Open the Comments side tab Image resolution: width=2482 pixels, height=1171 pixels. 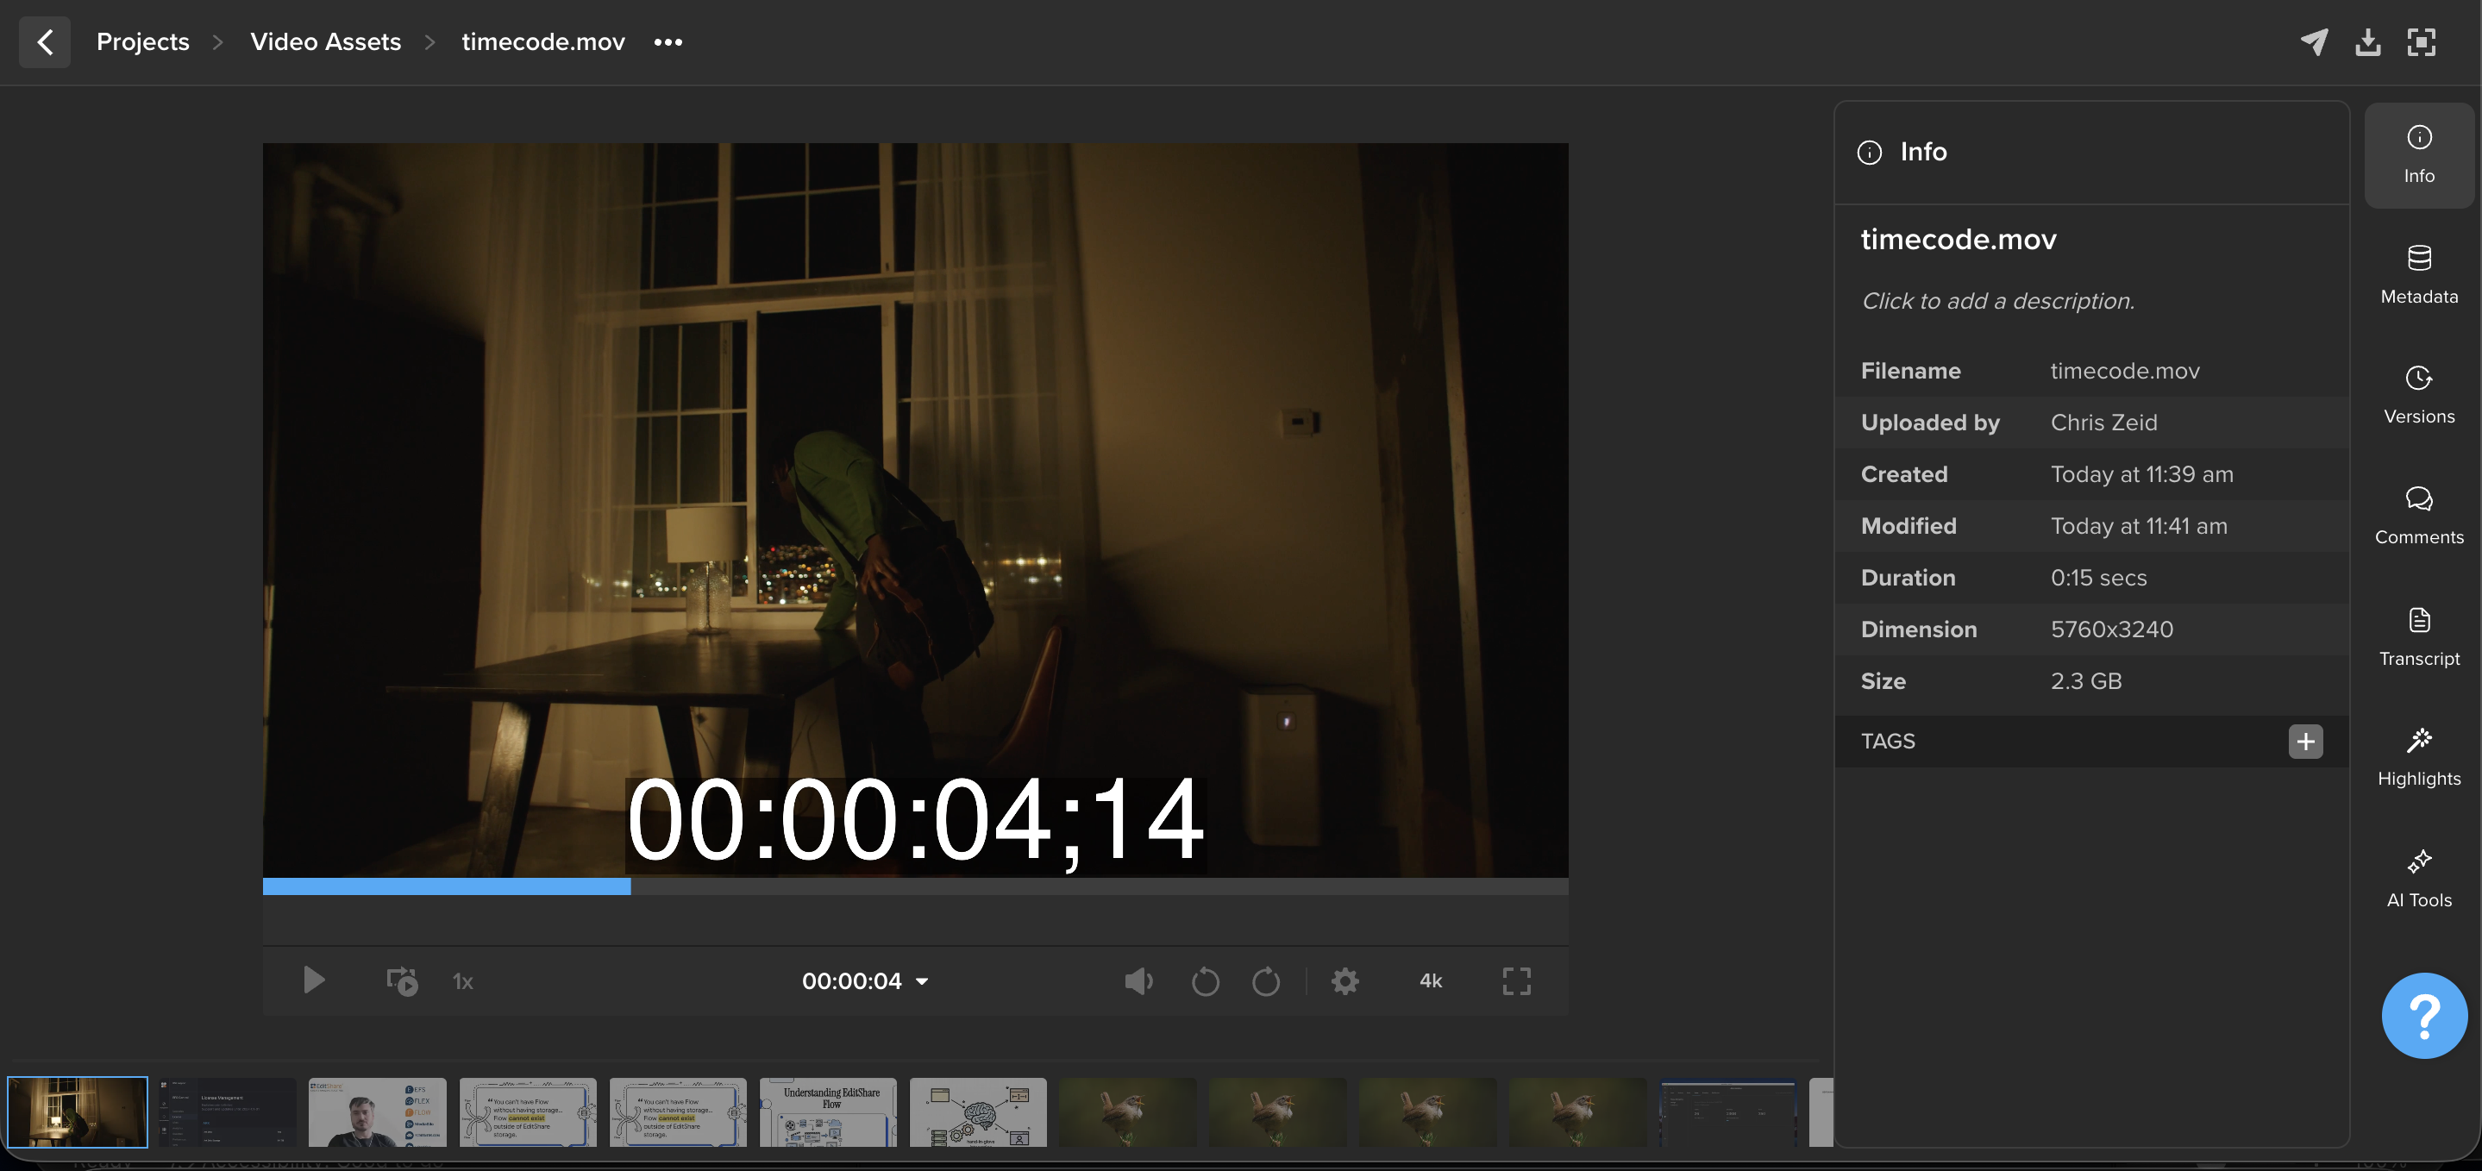click(x=2418, y=517)
